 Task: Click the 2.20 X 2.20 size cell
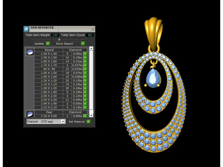[x=49, y=100]
